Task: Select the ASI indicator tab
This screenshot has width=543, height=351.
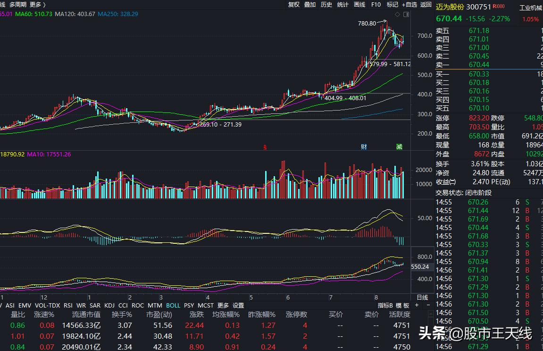Action: tap(10, 306)
